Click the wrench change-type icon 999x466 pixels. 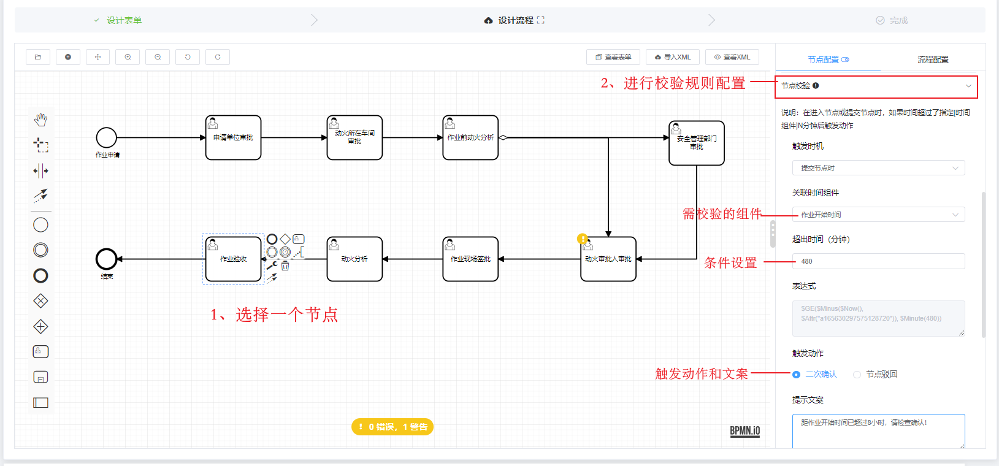[272, 265]
